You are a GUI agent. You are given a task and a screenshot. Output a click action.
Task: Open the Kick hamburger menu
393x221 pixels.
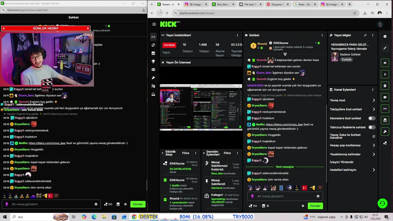[154, 24]
